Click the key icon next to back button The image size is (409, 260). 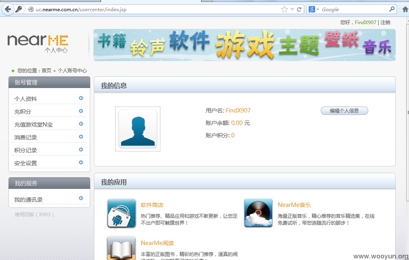19,10
